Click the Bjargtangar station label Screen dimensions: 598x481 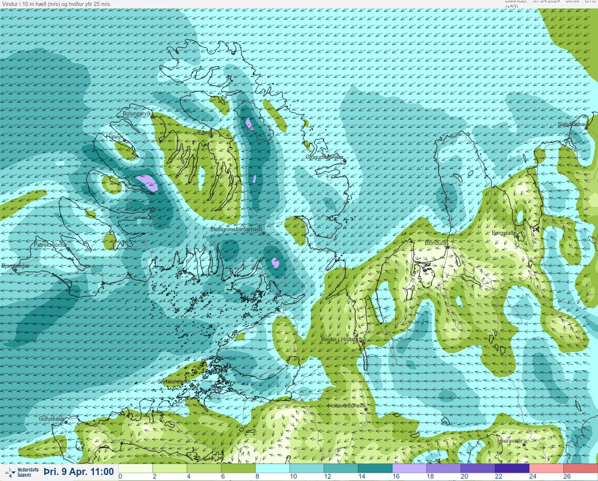click(x=16, y=266)
